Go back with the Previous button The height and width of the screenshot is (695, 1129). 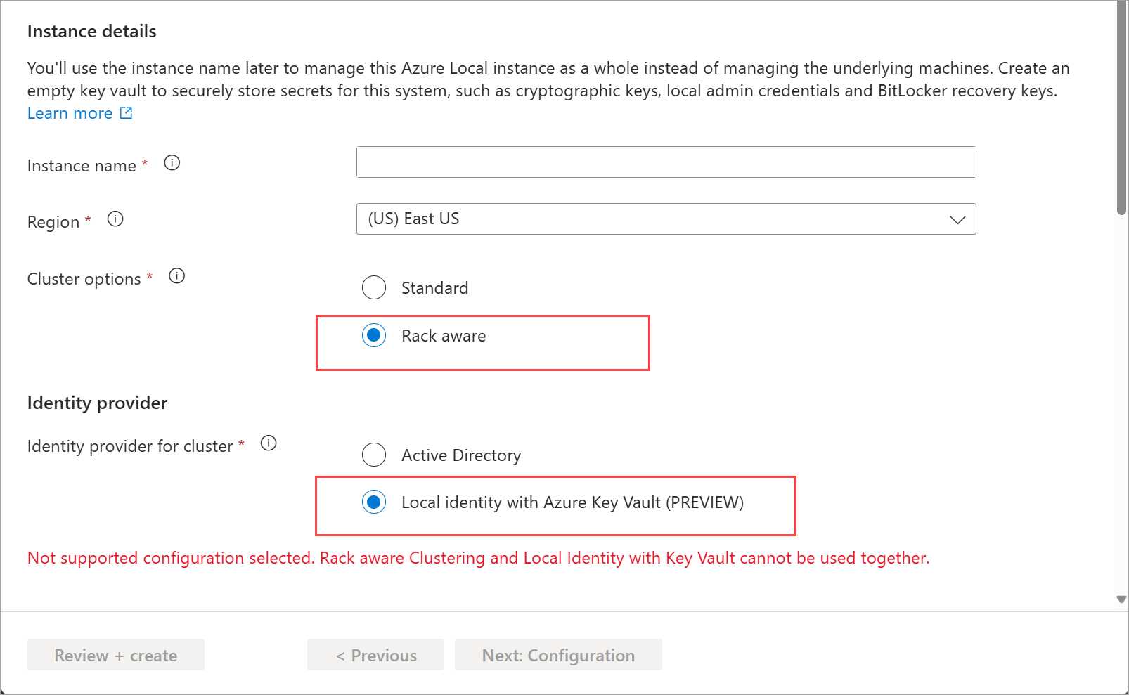(376, 655)
